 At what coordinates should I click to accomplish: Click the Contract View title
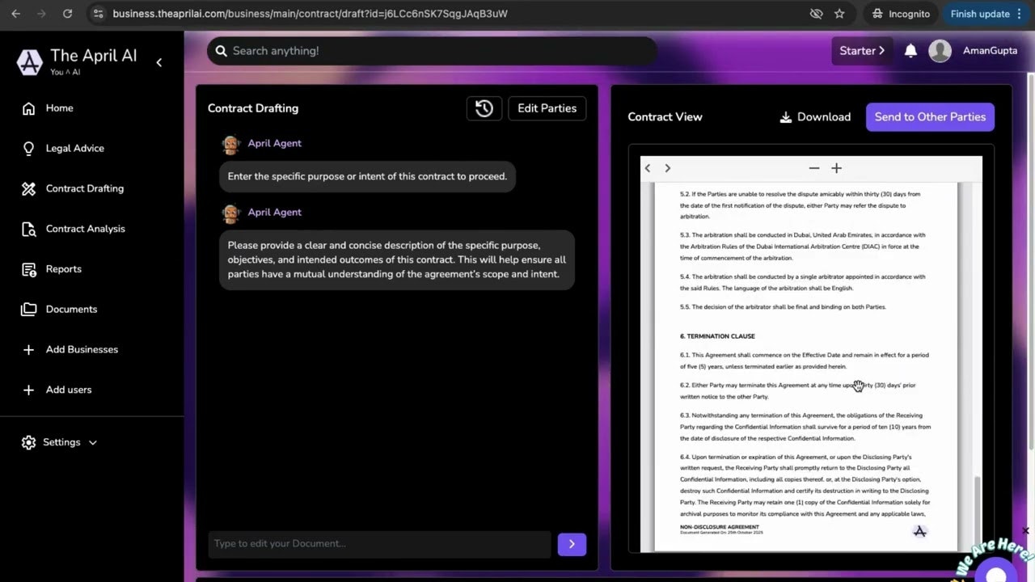665,117
